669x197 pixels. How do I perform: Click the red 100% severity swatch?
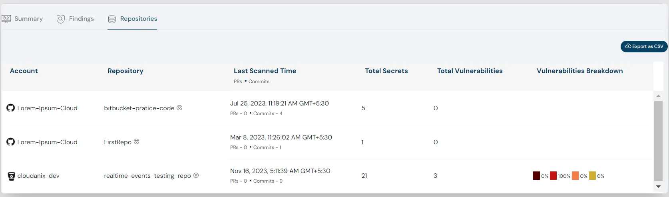pos(553,176)
